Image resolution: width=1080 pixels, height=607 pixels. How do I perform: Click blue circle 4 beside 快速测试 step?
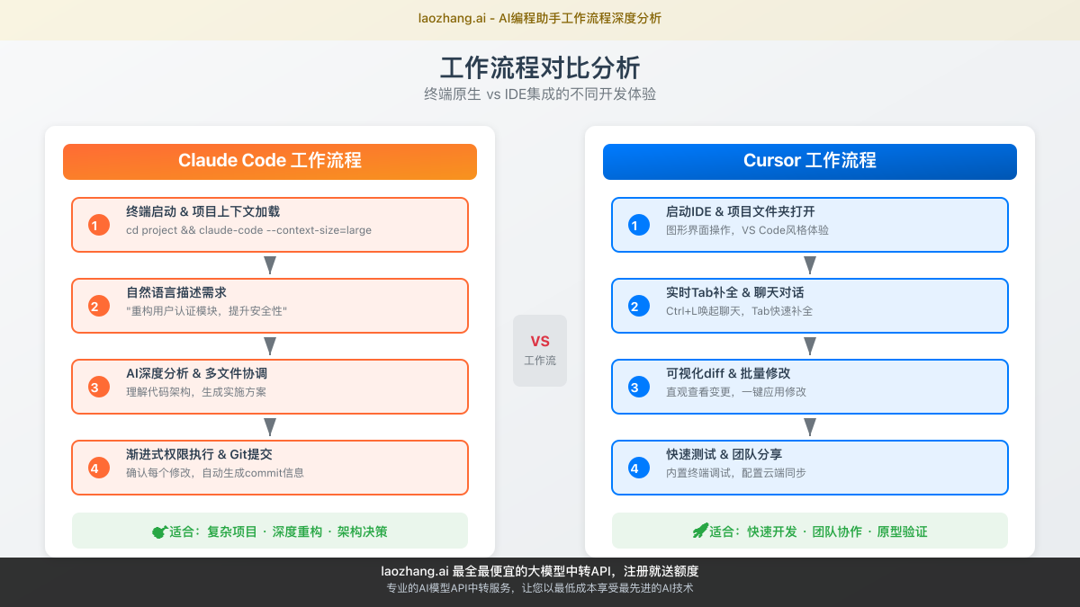coord(639,468)
